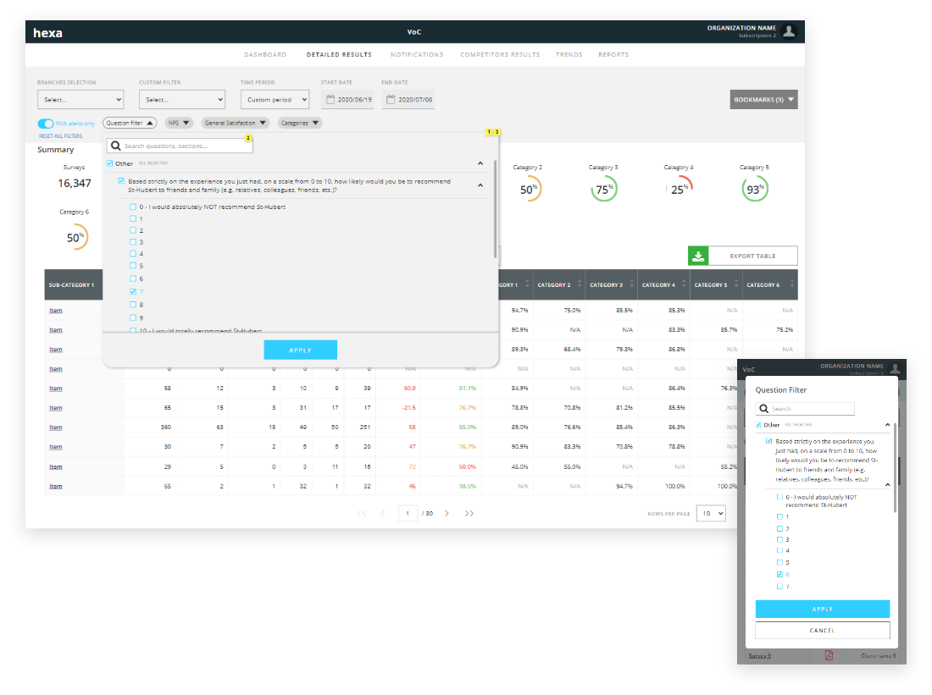Click search magnifier in question filter
The image size is (932, 695).
[116, 146]
